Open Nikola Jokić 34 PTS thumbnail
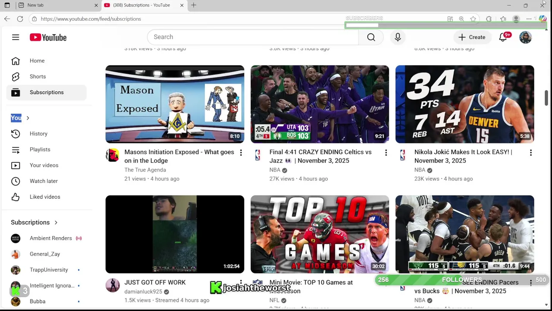Screen dimensions: 552x311 (464, 104)
